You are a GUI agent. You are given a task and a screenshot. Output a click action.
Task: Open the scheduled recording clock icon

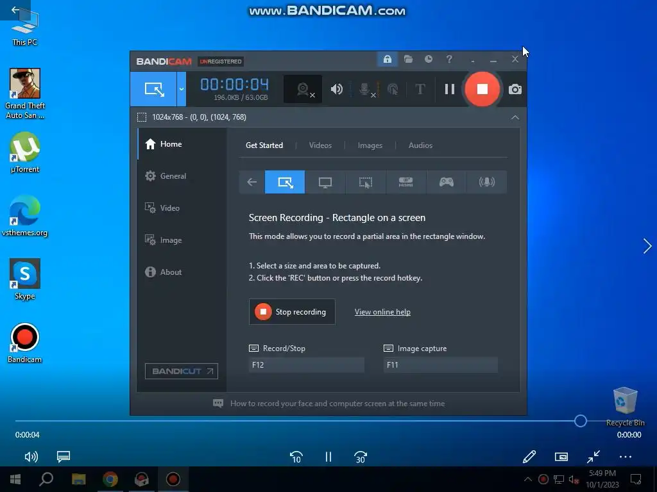click(428, 59)
